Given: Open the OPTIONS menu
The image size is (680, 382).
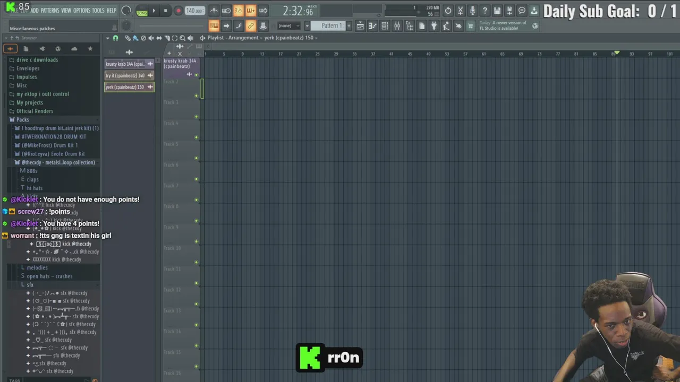Looking at the screenshot, I should click(x=82, y=11).
